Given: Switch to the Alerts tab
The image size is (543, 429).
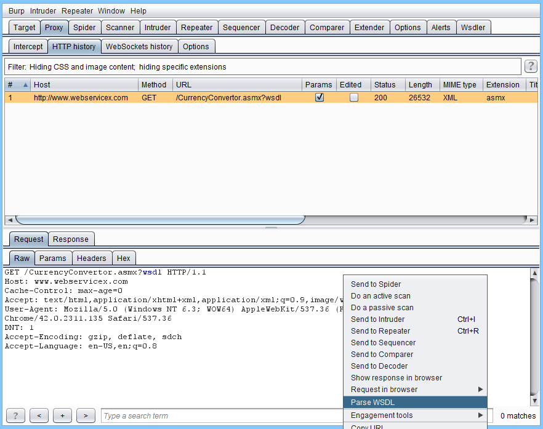Looking at the screenshot, I should pyautogui.click(x=441, y=27).
